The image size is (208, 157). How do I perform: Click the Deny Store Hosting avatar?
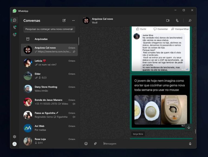point(28,89)
